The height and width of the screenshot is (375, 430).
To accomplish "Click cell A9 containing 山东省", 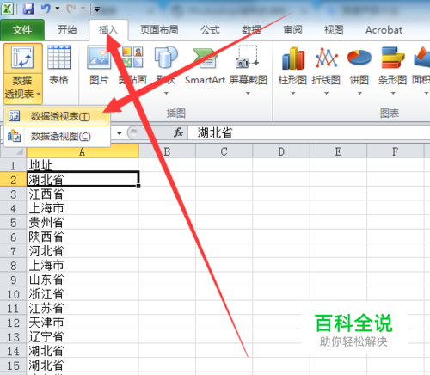I will click(x=83, y=280).
